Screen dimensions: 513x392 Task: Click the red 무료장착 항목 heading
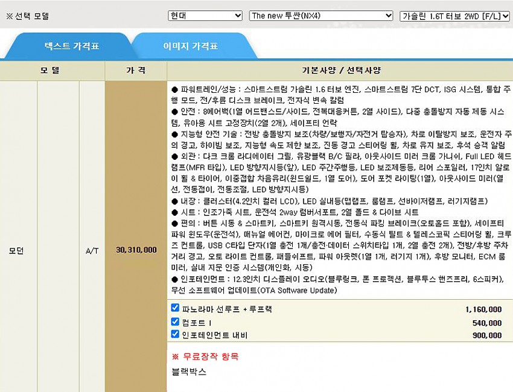coord(205,356)
